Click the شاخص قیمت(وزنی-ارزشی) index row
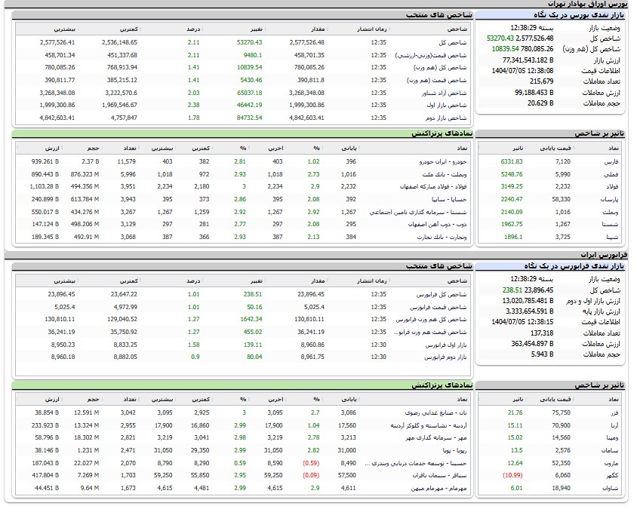 click(x=243, y=55)
